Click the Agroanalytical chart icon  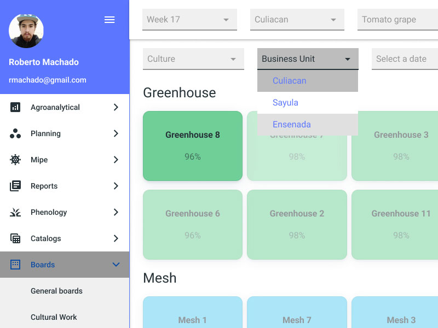[x=15, y=107]
